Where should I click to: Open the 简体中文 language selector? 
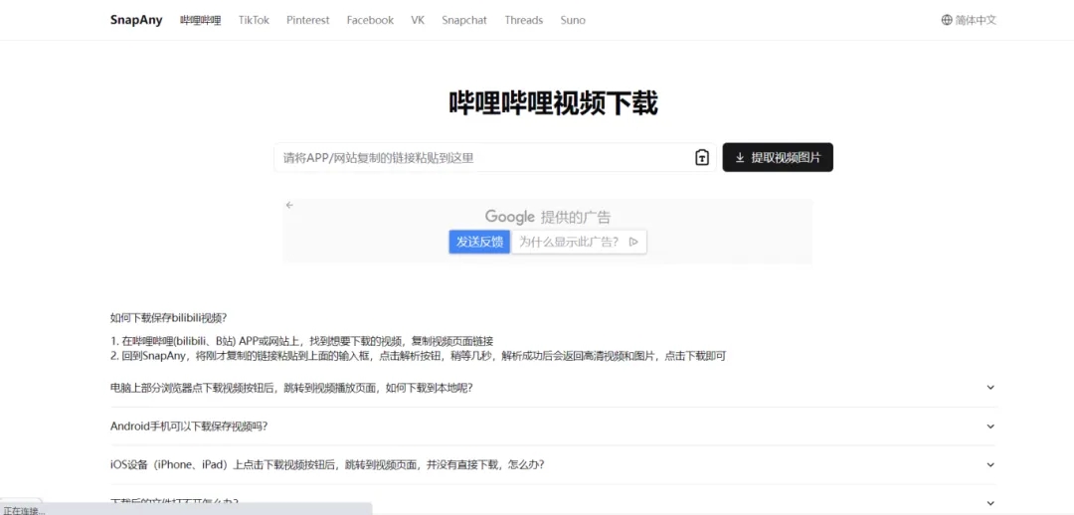975,20
